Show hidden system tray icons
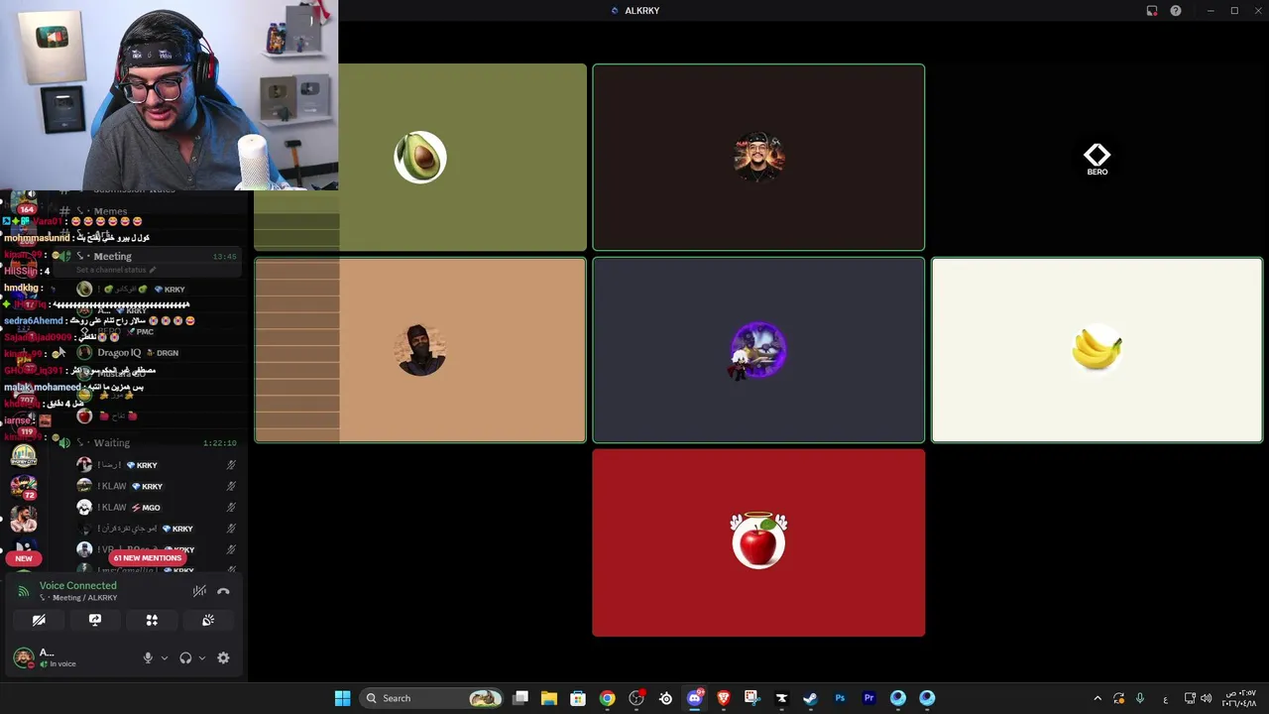This screenshot has height=714, width=1269. [x=1097, y=698]
